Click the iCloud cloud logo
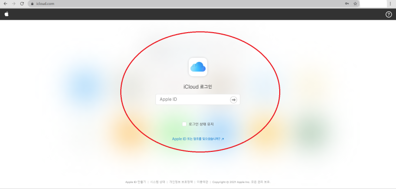This screenshot has width=396, height=189. point(198,67)
